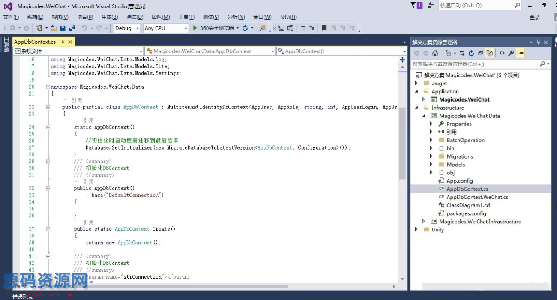557x300 pixels.
Task: Click the Open File toolbar icon
Action: click(54, 28)
